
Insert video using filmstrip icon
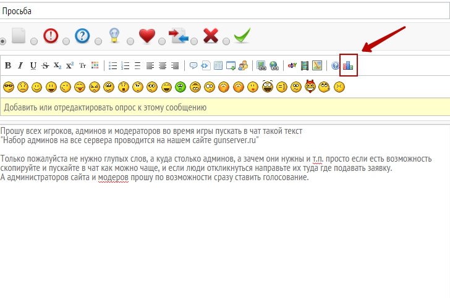click(x=305, y=65)
